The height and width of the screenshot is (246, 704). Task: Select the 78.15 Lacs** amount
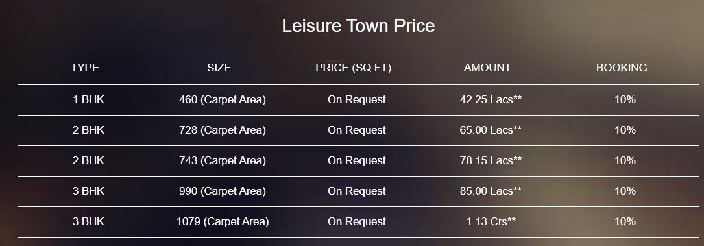(491, 161)
